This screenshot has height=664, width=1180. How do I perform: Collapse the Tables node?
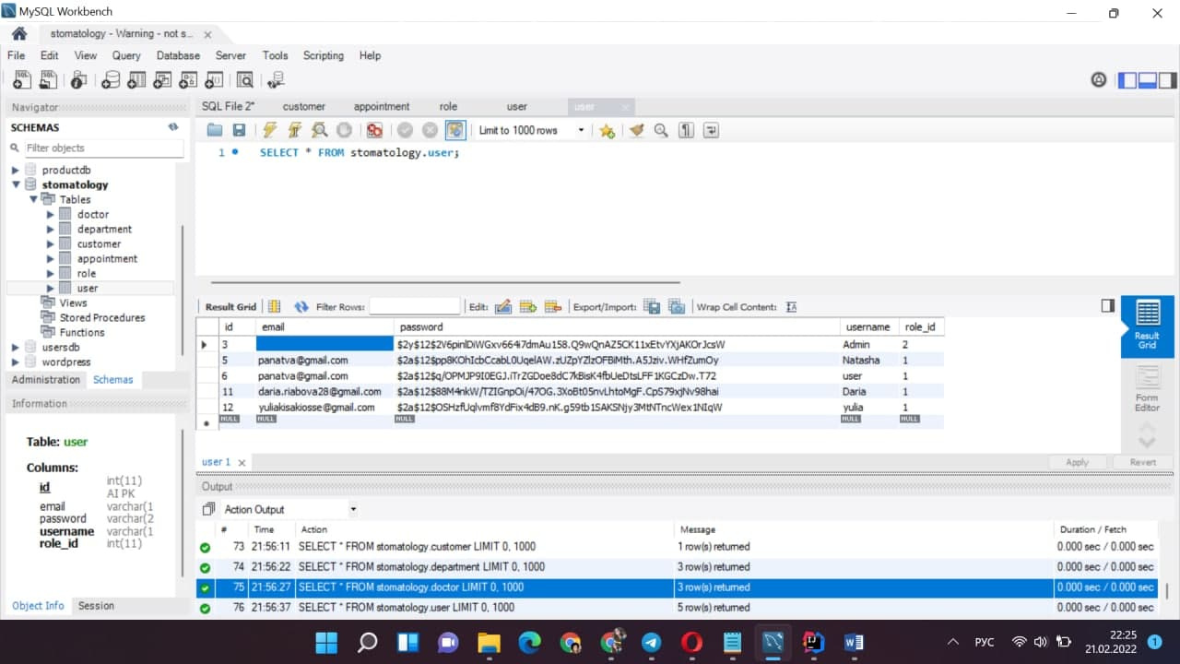click(x=33, y=199)
